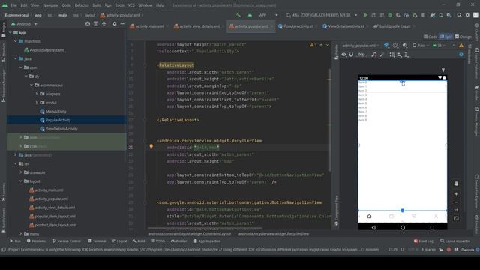
Task: Collapse the layout folder in res
Action: pyautogui.click(x=21, y=181)
